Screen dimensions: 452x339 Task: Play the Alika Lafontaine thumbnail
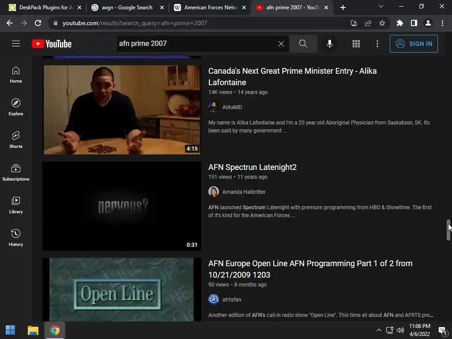click(122, 110)
